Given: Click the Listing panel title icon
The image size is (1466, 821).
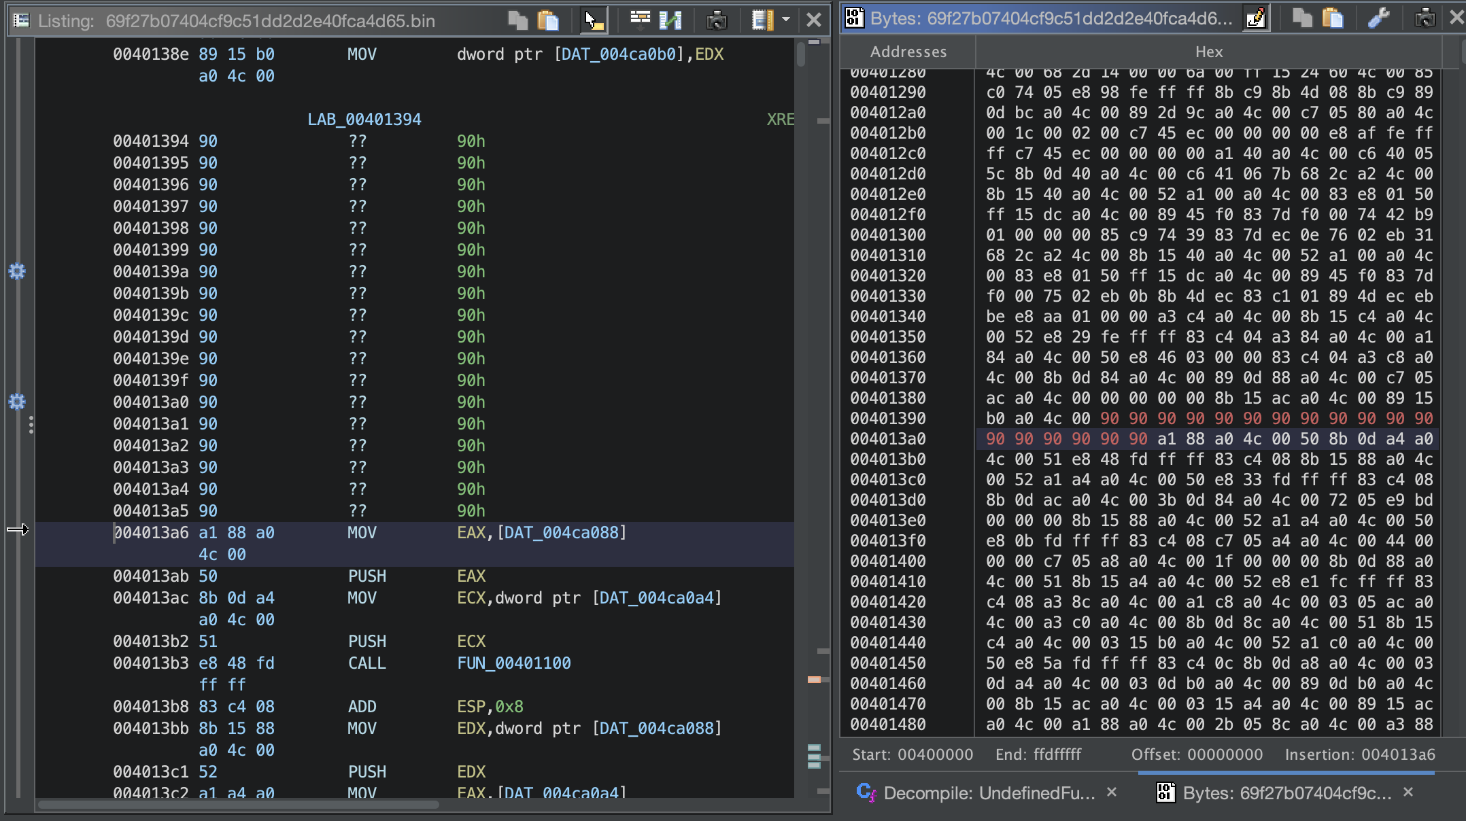Looking at the screenshot, I should 22,20.
